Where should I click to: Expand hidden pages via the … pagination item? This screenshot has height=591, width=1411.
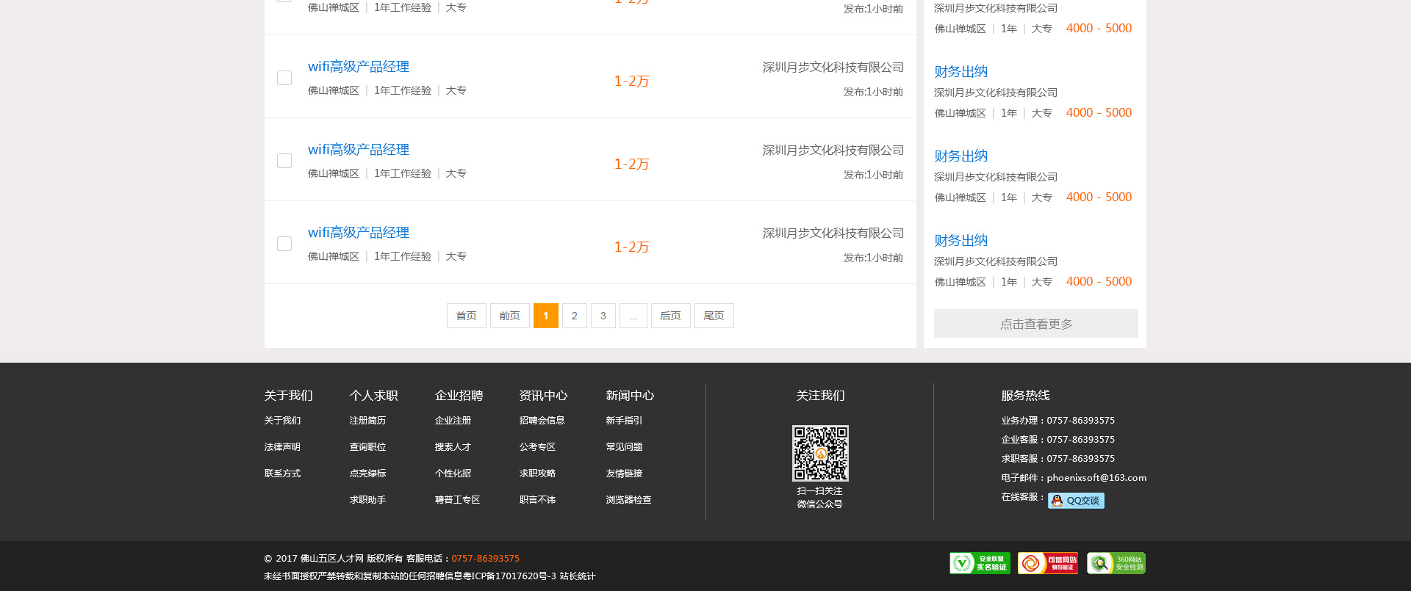(633, 316)
